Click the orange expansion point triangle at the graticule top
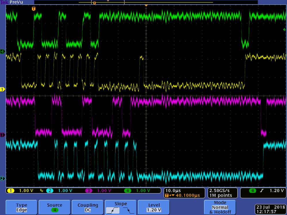 pyautogui.click(x=146, y=6)
